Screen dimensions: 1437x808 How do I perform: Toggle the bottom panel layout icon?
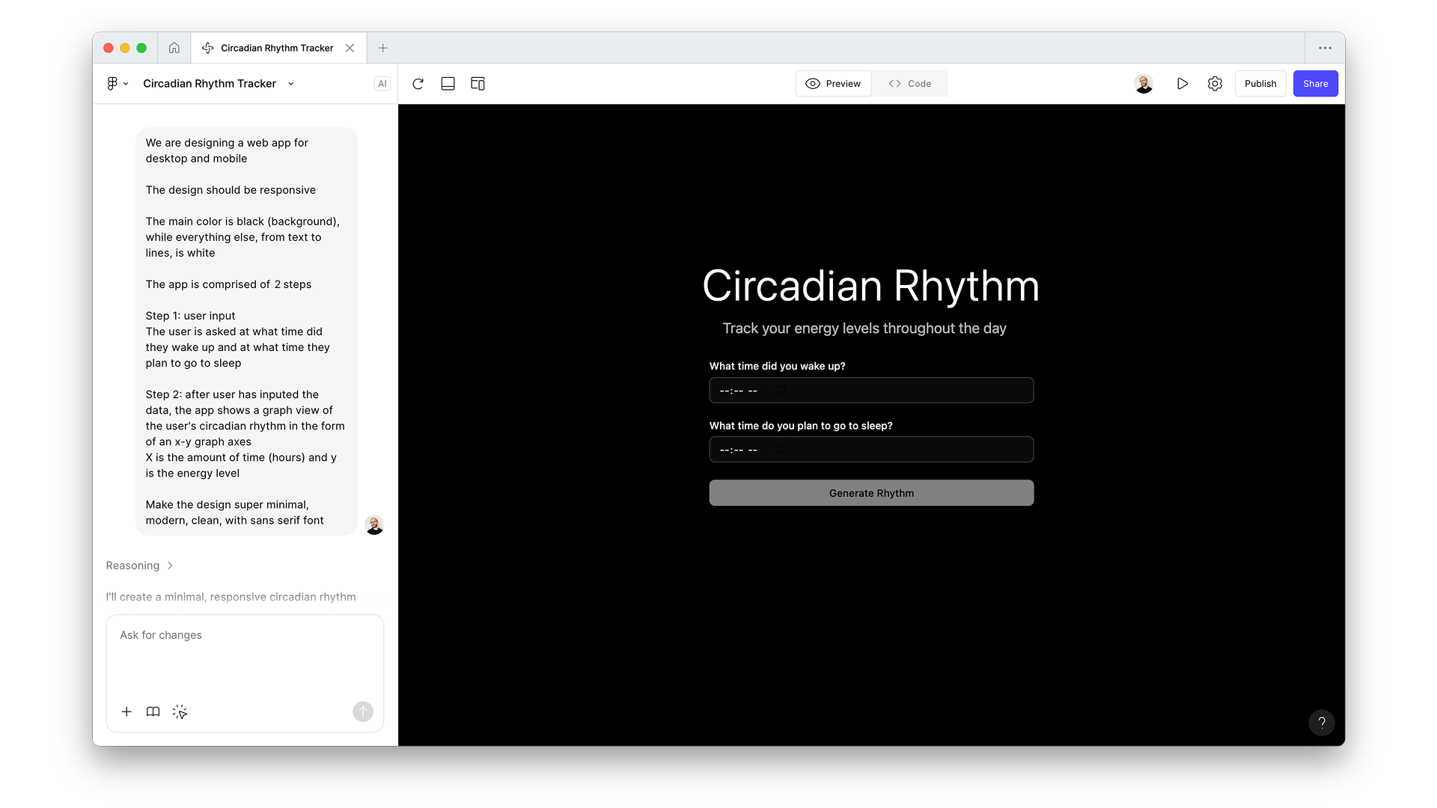pyautogui.click(x=448, y=84)
